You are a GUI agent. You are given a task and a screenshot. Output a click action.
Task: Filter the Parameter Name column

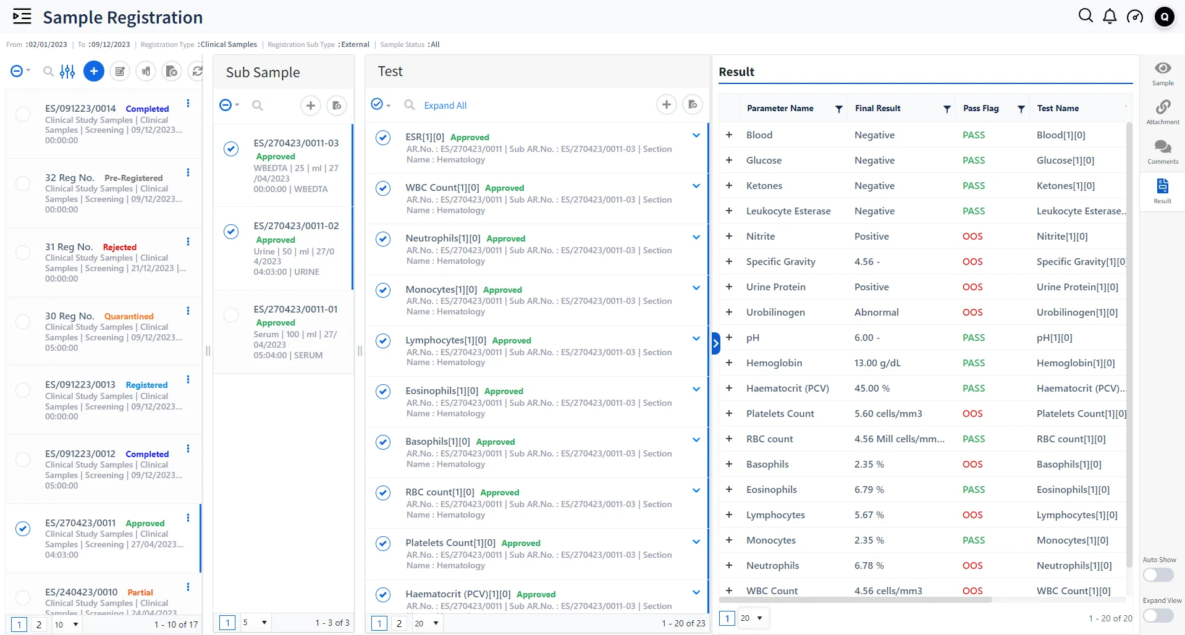[838, 109]
